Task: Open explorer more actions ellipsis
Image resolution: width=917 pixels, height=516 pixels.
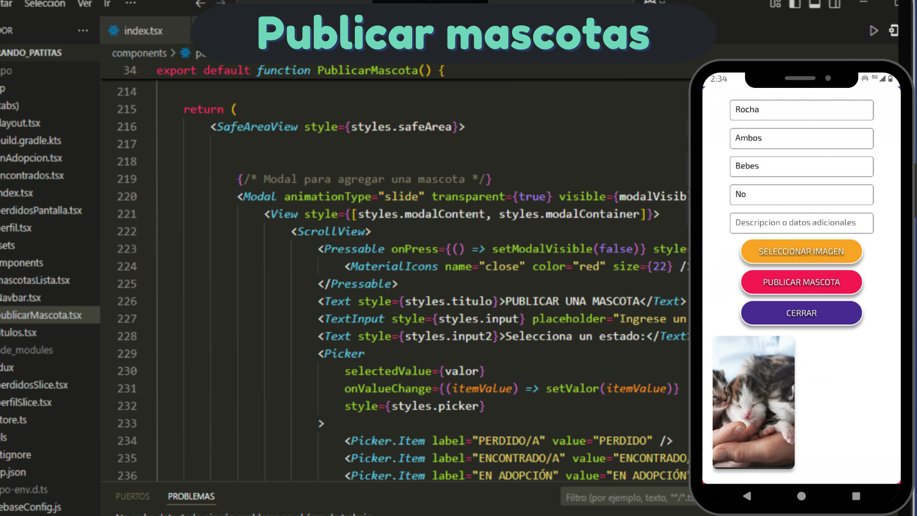Action: pos(83,31)
